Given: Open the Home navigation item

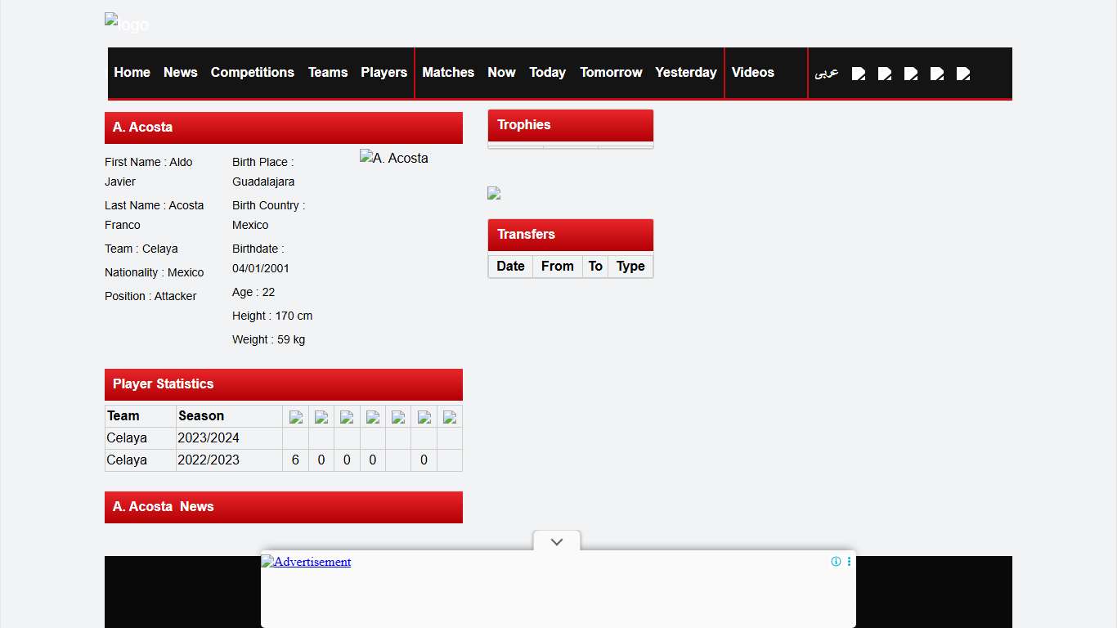Looking at the screenshot, I should (x=132, y=72).
